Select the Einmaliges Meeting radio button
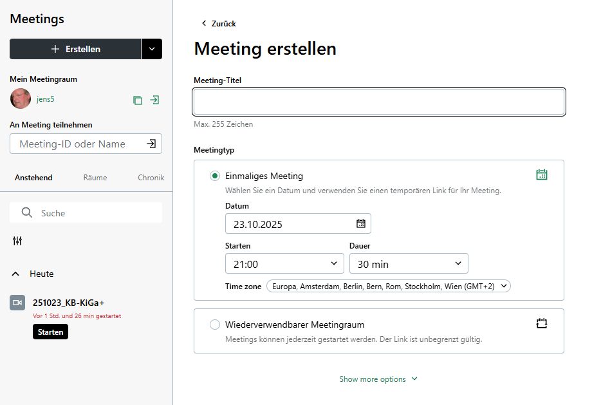Screen dimensions: 592x405 click(x=215, y=175)
